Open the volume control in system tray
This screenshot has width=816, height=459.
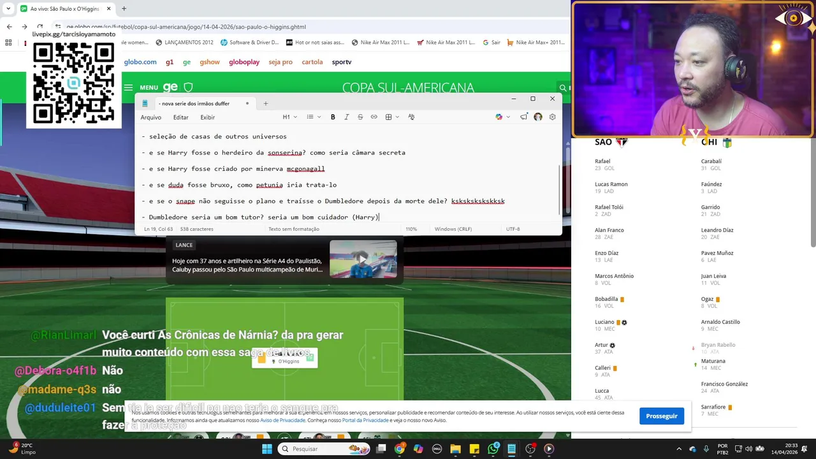click(748, 449)
